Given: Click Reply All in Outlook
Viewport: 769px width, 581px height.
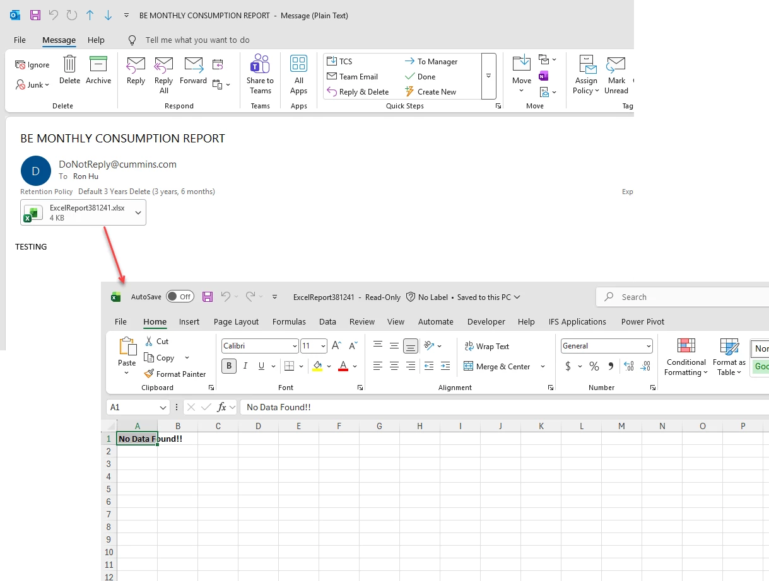Looking at the screenshot, I should click(163, 74).
